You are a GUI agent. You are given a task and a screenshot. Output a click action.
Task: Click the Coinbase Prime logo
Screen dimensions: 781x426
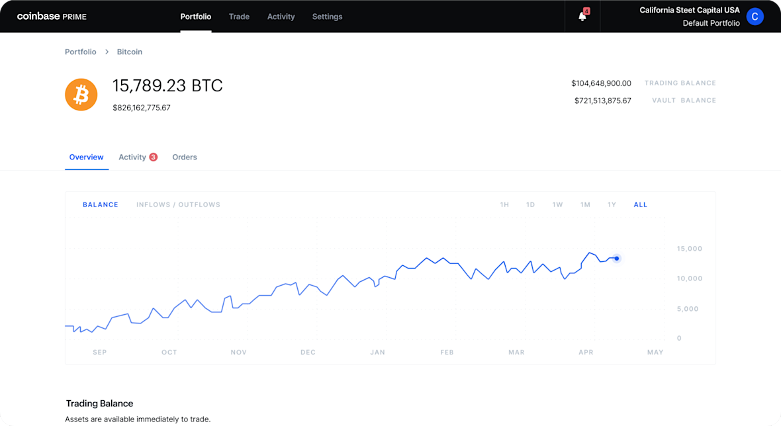click(52, 17)
